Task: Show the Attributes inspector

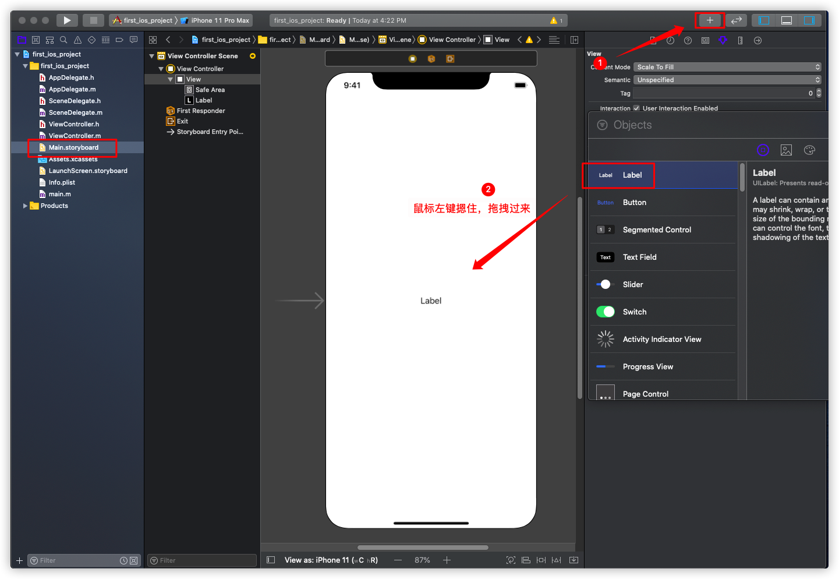Action: click(x=723, y=41)
